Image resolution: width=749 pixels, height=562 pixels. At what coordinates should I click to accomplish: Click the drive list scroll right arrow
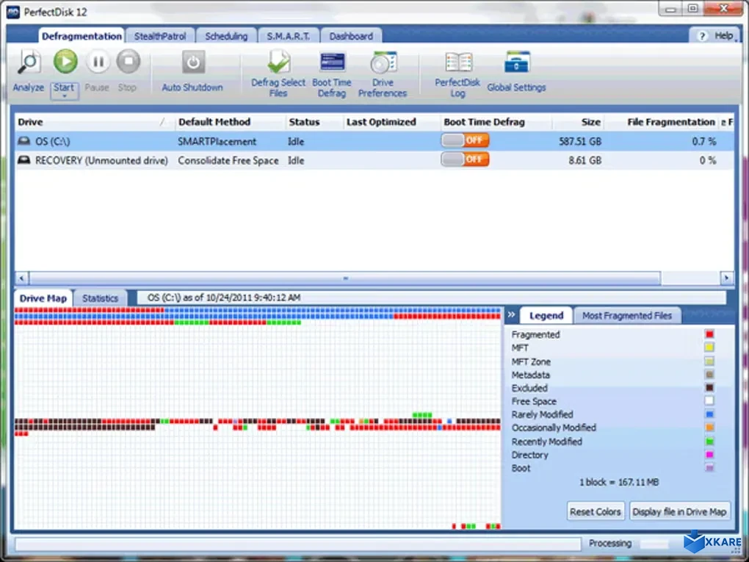(x=726, y=278)
